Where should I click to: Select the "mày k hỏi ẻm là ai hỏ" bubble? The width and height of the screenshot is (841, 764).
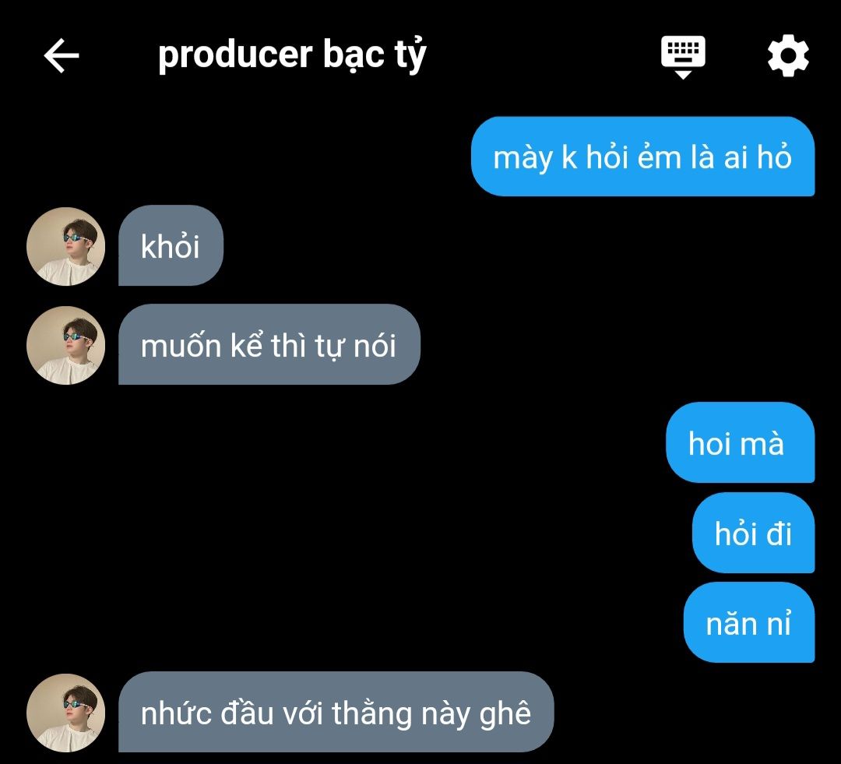click(x=642, y=157)
